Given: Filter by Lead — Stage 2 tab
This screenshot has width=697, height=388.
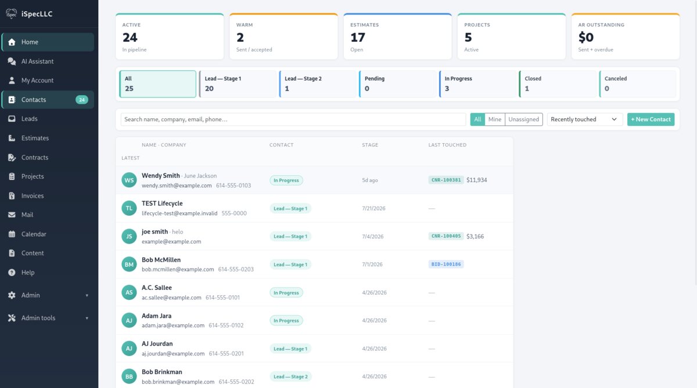Looking at the screenshot, I should point(318,84).
